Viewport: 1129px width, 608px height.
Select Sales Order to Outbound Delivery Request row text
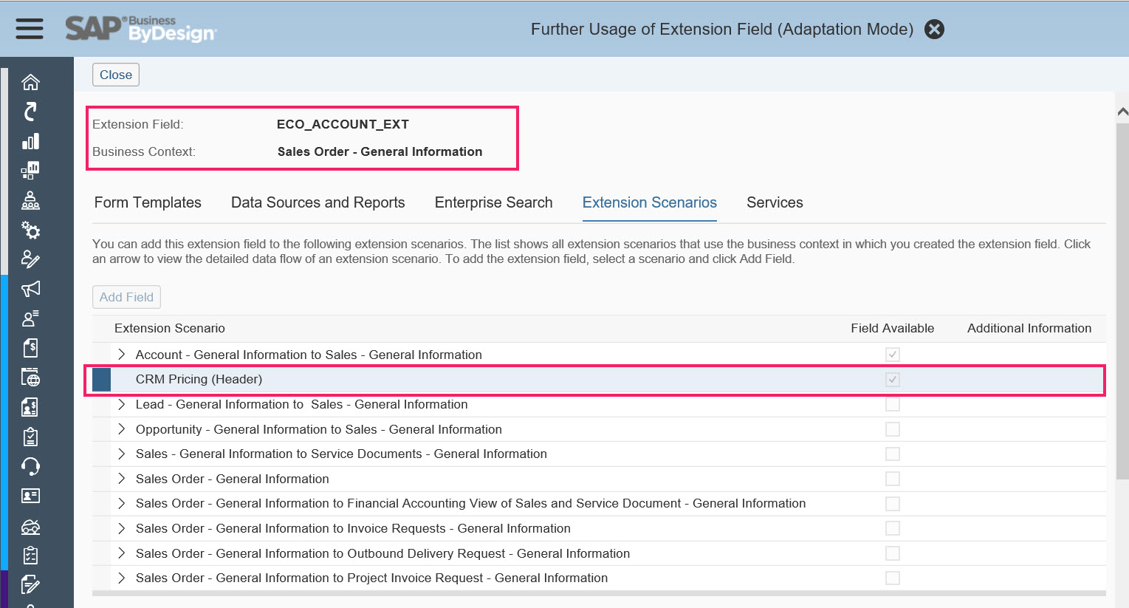(382, 553)
